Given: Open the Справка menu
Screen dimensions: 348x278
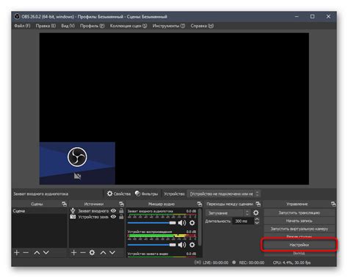Looking at the screenshot, I should [x=202, y=26].
